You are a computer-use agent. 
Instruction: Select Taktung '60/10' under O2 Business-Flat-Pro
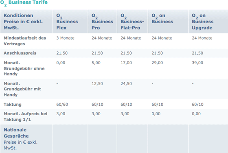pyautogui.click(x=126, y=104)
